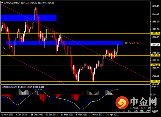The height and width of the screenshot is (117, 161).
Task: Click the CNGOLD.COM.CN watermark link
Action: coord(144,108)
